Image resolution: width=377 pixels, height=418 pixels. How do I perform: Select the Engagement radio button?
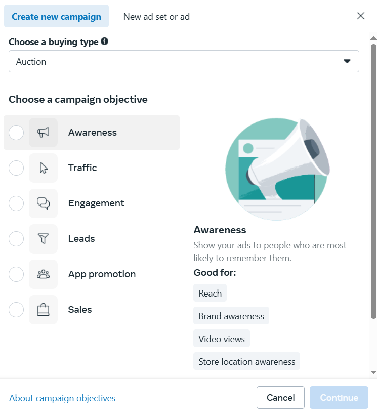click(x=16, y=203)
